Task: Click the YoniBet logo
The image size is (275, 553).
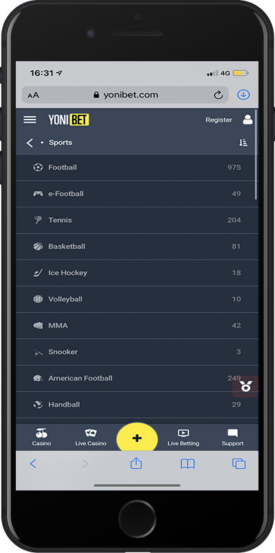Action: pos(69,120)
